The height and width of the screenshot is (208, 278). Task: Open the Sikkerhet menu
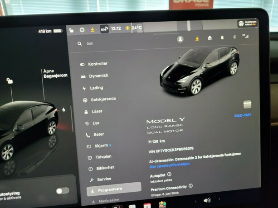tap(102, 168)
